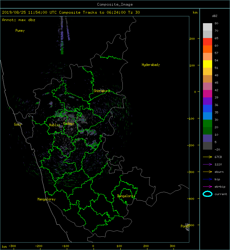Pick the yellow 51-54 dBZ swatch
Screen dimensions: 230x250
[207, 64]
